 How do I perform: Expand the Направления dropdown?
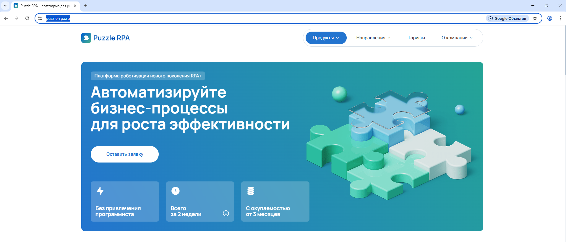(373, 38)
